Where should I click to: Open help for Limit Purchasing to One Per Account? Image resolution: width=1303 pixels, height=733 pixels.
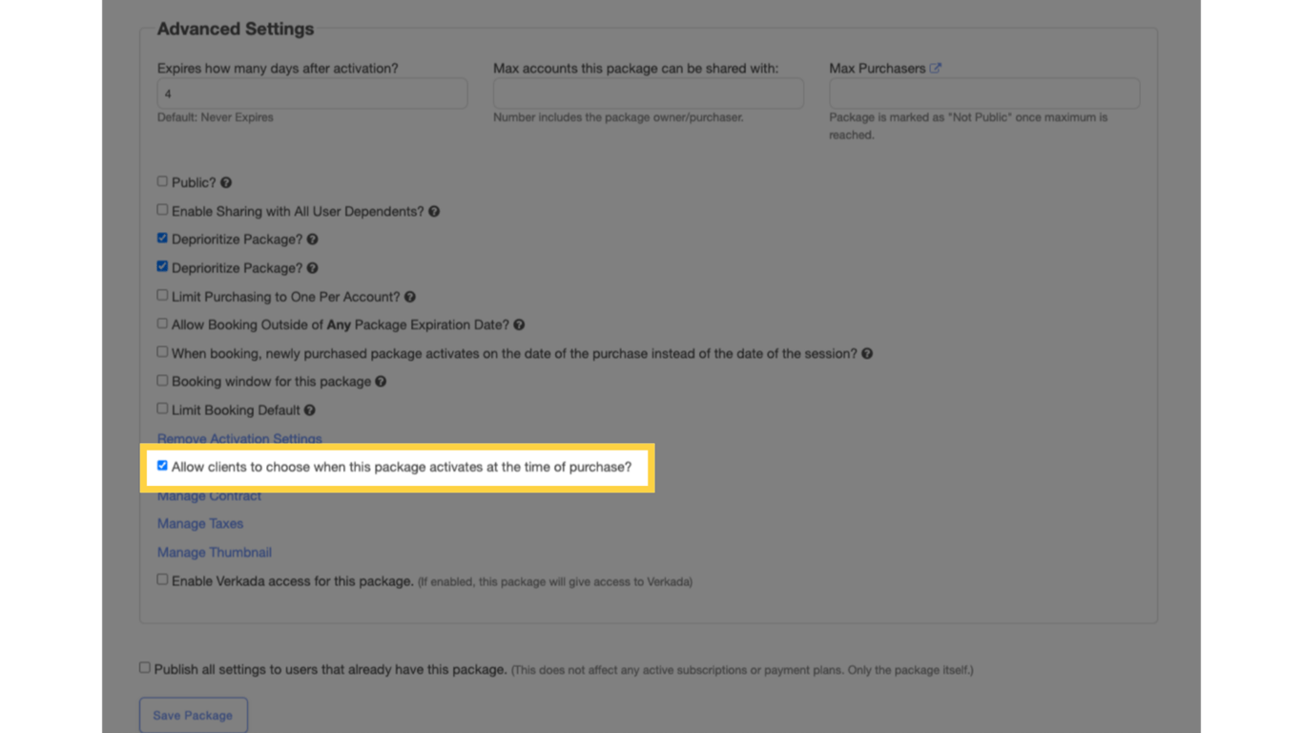[x=409, y=296]
